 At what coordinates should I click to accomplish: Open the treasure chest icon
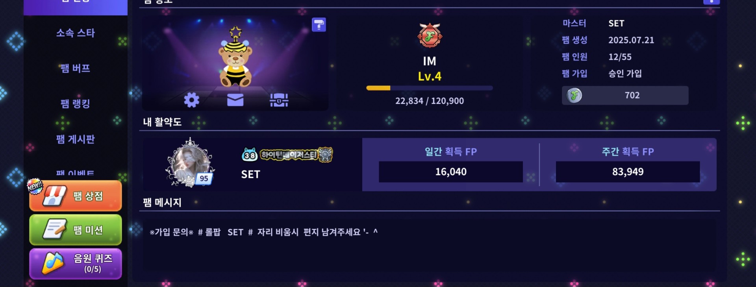[279, 100]
